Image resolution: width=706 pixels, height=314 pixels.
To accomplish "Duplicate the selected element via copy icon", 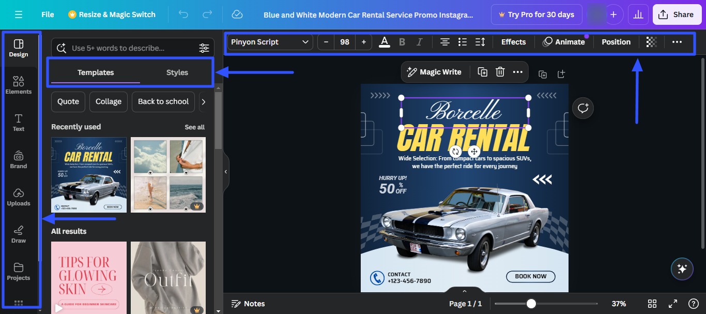I will tap(482, 72).
